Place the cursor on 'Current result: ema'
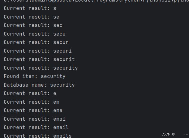Image resolution: width=189 pixels, height=138 pixels. [33, 110]
